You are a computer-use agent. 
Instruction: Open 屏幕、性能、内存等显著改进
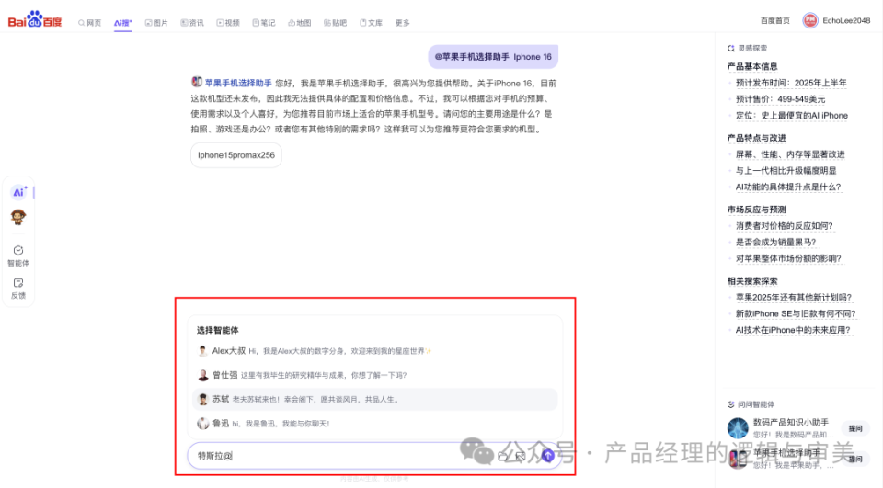pos(790,154)
